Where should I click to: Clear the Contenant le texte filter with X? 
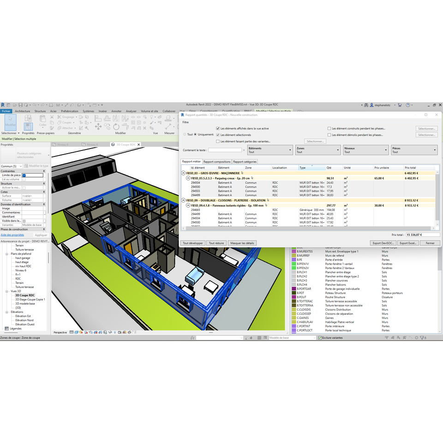244,150
